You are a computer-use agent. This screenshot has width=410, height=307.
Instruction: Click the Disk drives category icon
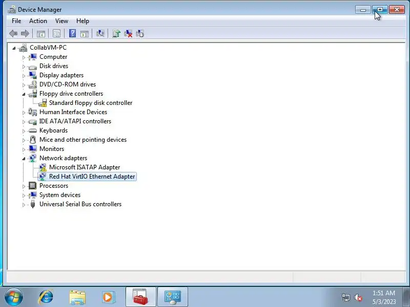(33, 66)
